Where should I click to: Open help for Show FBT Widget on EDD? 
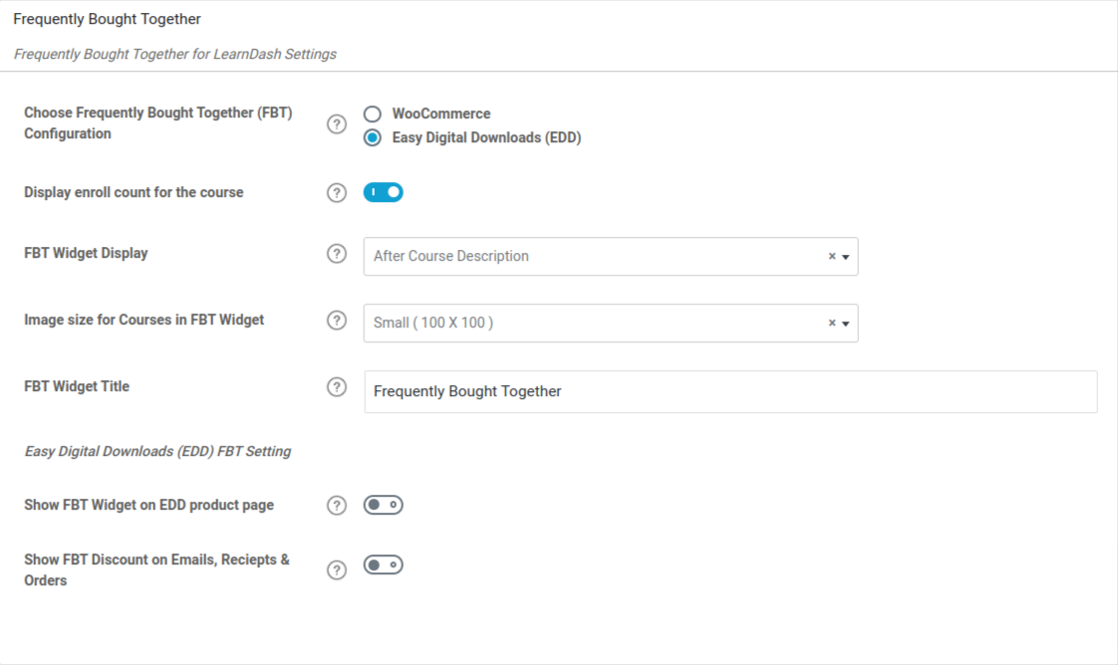(x=337, y=506)
